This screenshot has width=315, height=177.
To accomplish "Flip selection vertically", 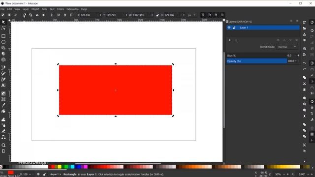I will [44, 15].
